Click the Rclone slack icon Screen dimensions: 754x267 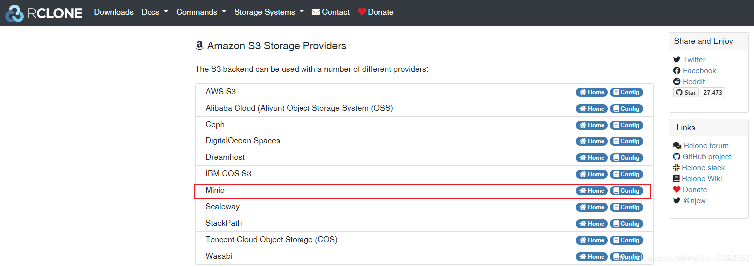click(677, 168)
